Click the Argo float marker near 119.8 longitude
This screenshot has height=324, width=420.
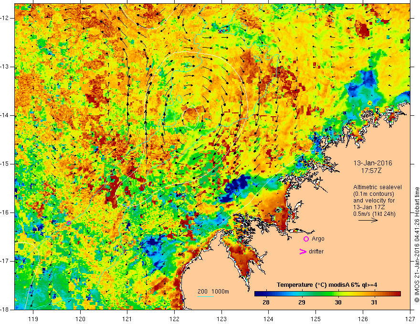point(69,223)
